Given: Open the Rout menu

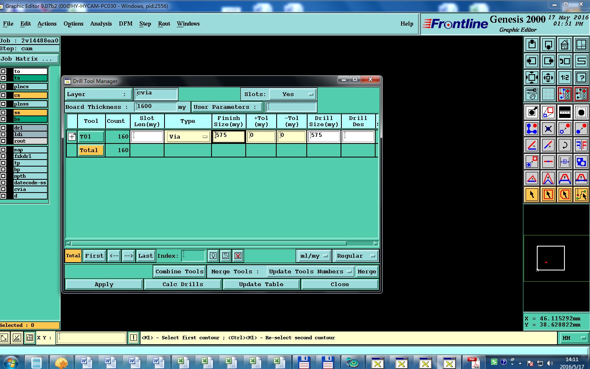Looking at the screenshot, I should point(164,24).
